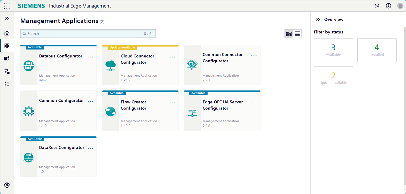Open the information icon in header
Screen dimensions: 406x194
point(388,6)
